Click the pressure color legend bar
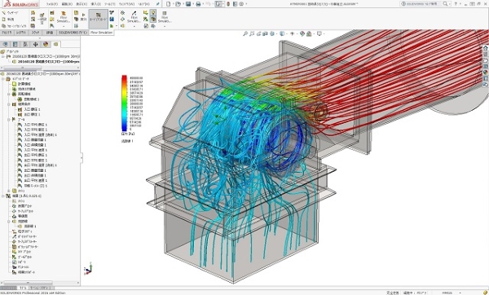The image size is (489, 295). tap(124, 103)
